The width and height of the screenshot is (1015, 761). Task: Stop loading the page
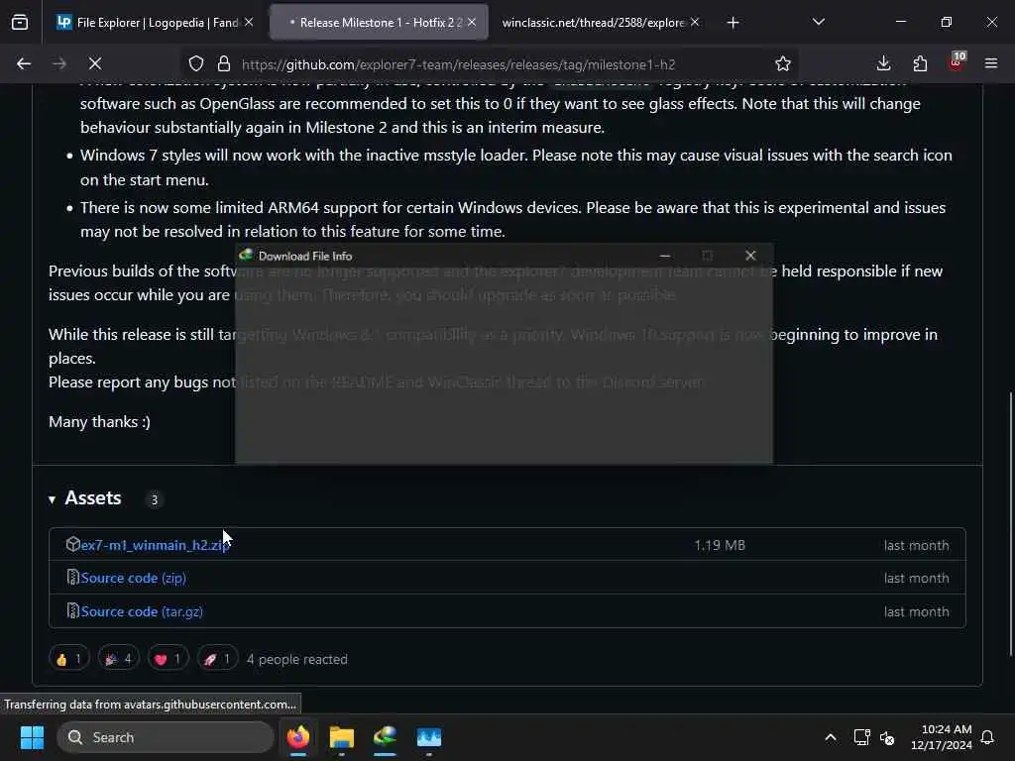pos(95,63)
